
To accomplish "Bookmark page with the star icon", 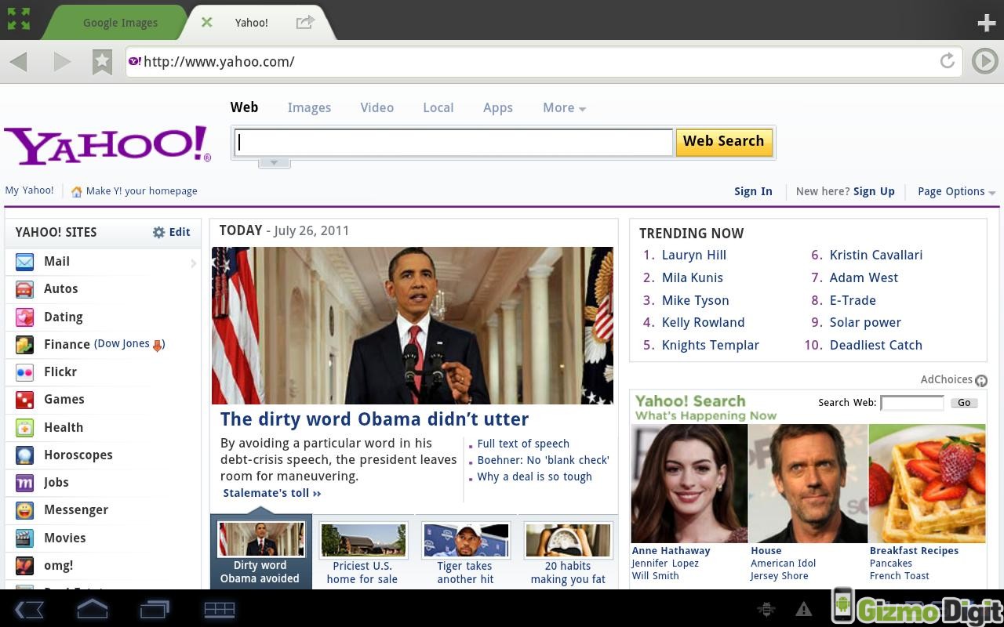I will click(x=102, y=62).
